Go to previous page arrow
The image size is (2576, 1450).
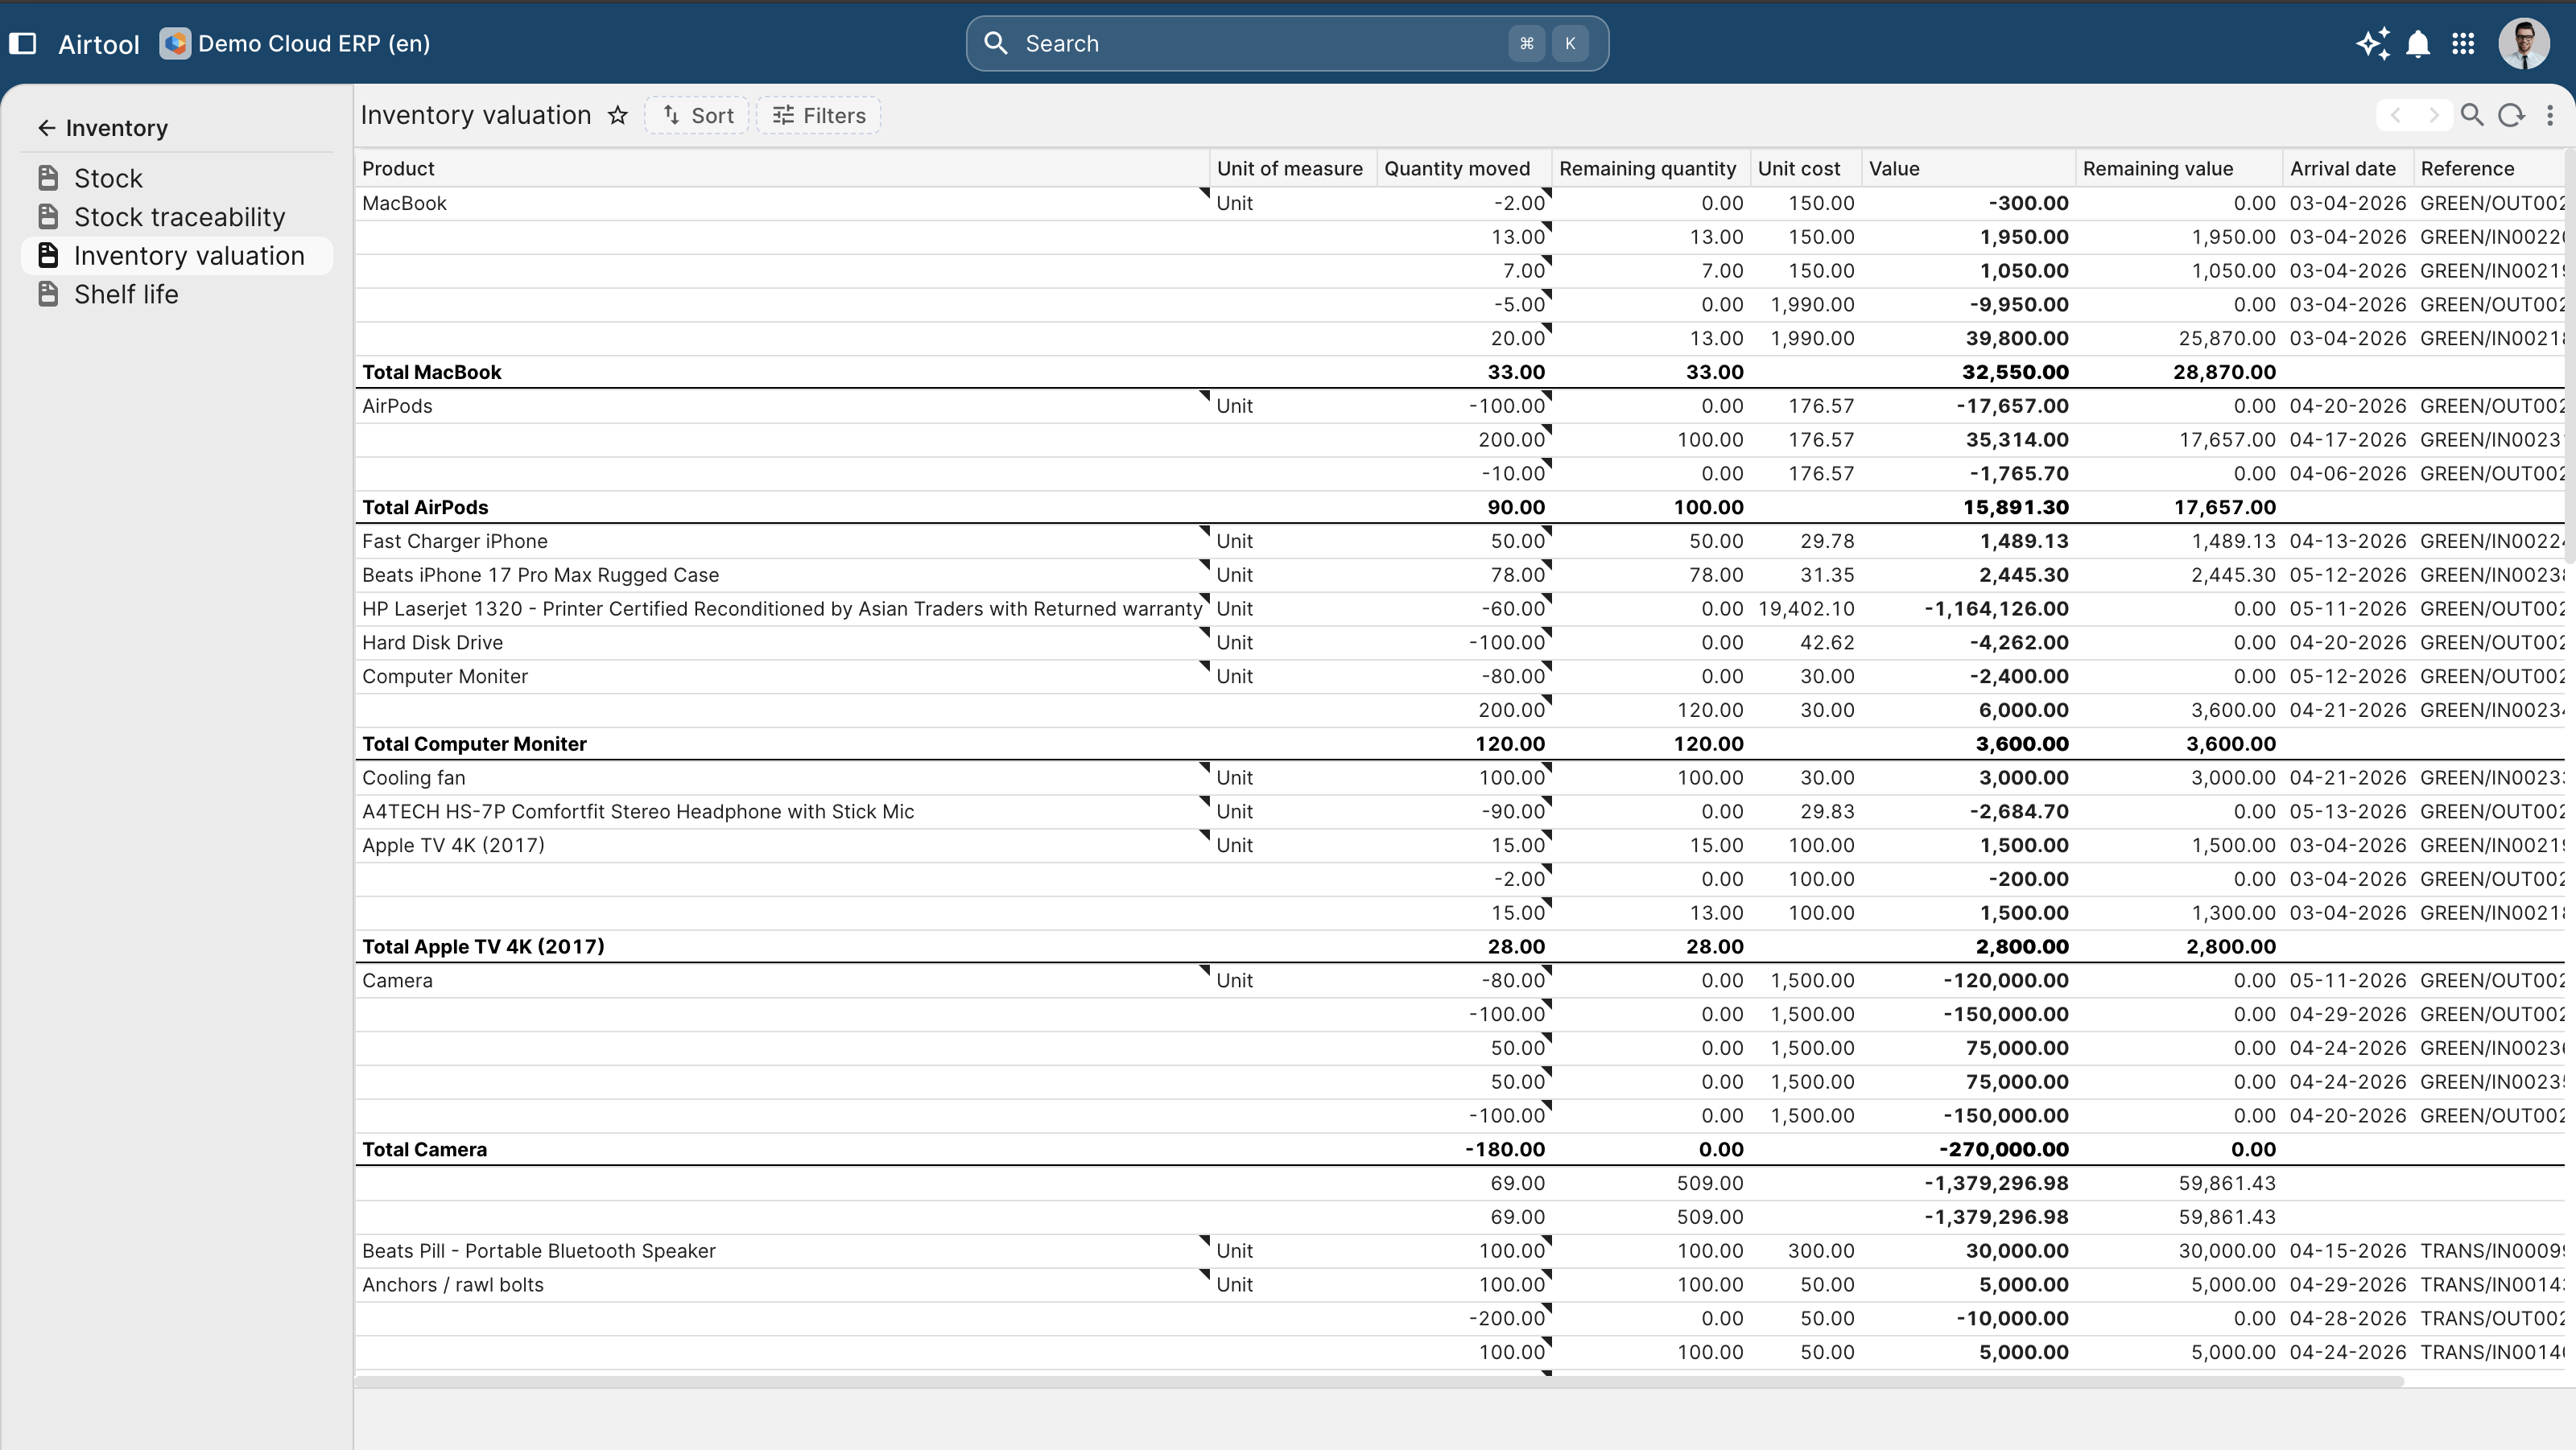[x=2395, y=116]
